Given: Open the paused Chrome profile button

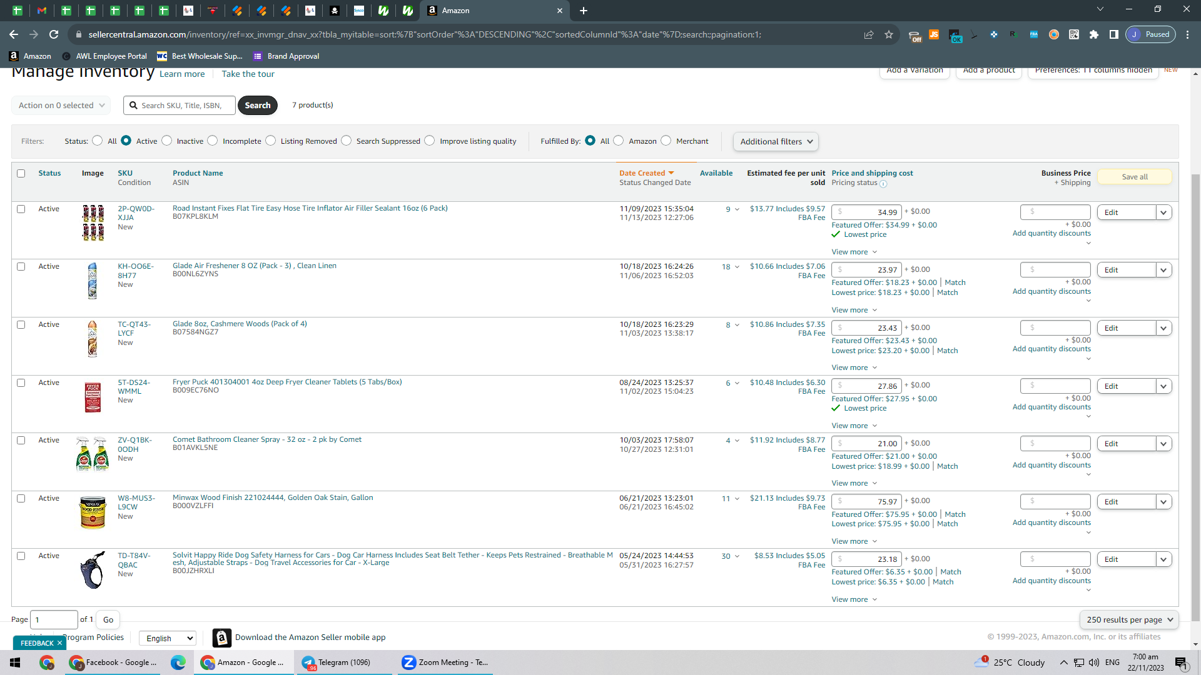Looking at the screenshot, I should [1150, 34].
